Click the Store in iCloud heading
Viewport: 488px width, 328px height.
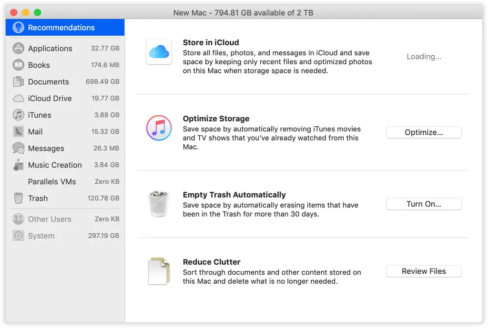coord(211,42)
